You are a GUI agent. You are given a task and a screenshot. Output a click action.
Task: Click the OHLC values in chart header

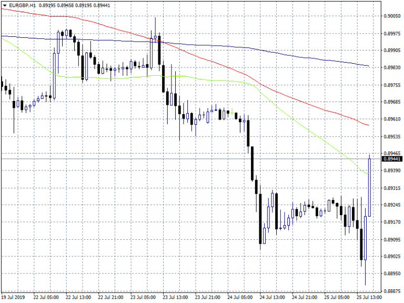point(76,5)
